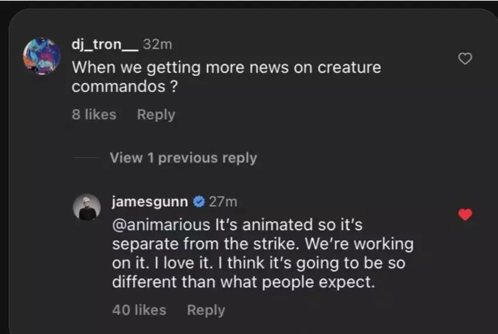
Task: Click the dash line before View 1 previous reply
Action: (x=86, y=158)
